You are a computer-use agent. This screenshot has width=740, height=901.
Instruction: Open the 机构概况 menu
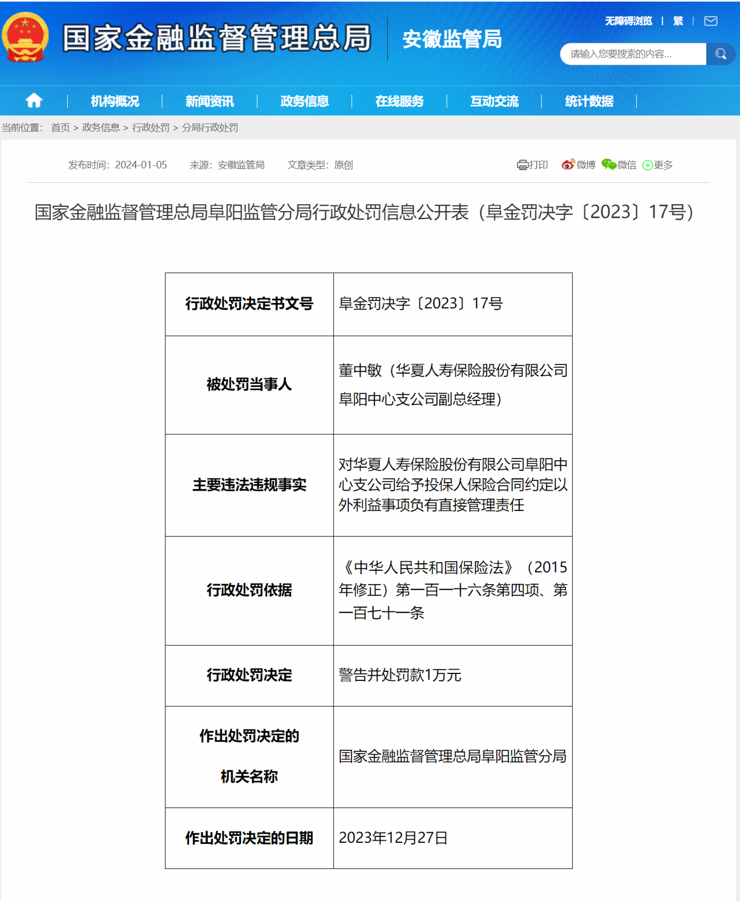point(115,101)
